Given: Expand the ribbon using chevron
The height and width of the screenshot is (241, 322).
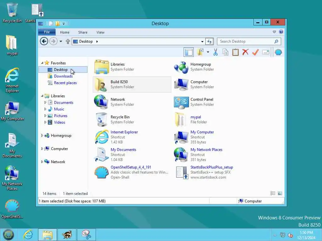Looking at the screenshot, I should [x=274, y=32].
